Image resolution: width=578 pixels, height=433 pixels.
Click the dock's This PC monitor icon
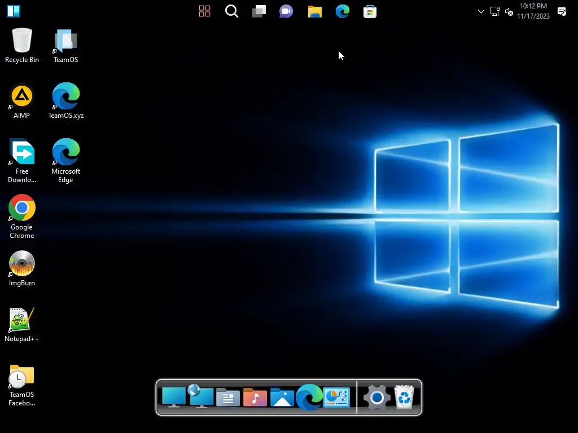tap(174, 397)
